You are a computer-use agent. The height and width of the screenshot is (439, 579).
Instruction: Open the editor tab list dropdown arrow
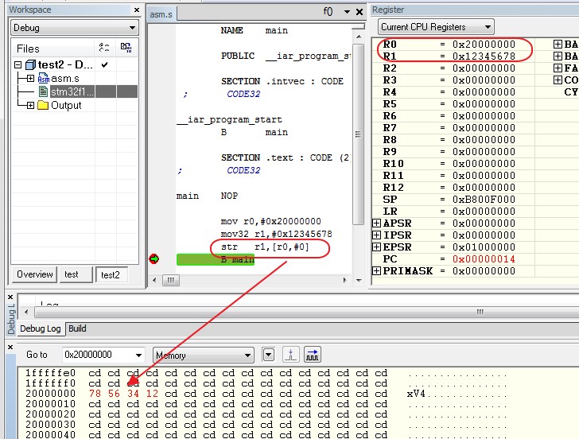pos(347,12)
